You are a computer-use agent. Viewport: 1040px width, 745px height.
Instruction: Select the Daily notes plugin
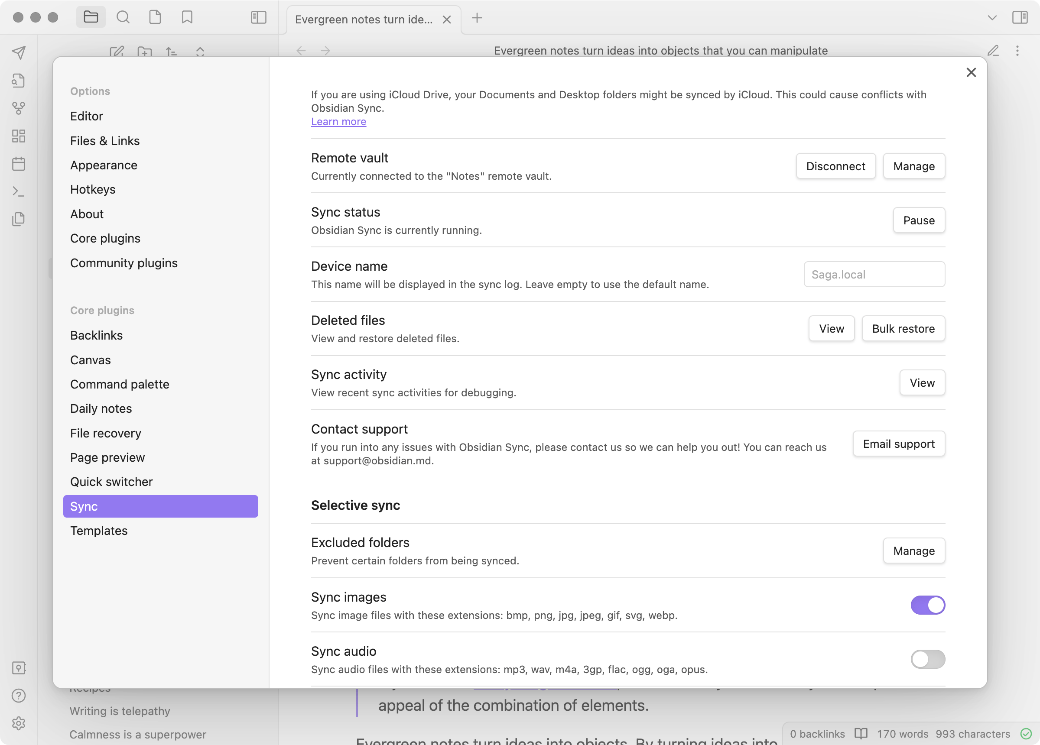101,408
